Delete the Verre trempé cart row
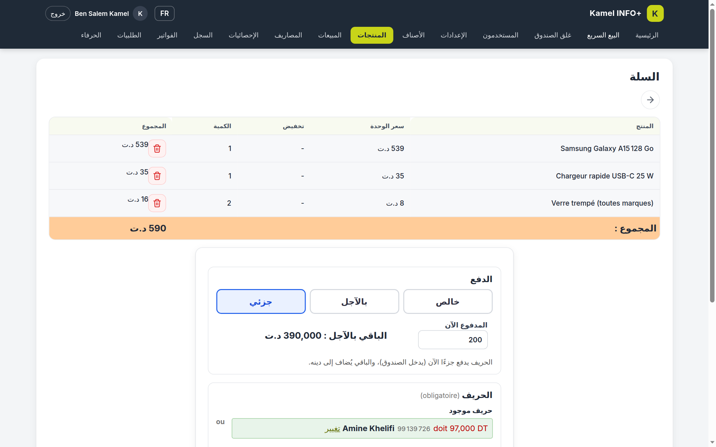The width and height of the screenshot is (716, 447). coord(157,203)
